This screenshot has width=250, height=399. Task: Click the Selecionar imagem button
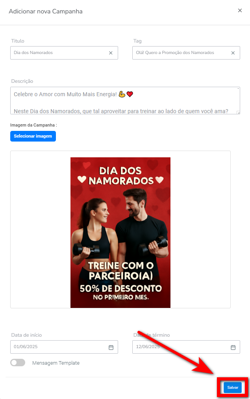(x=33, y=136)
